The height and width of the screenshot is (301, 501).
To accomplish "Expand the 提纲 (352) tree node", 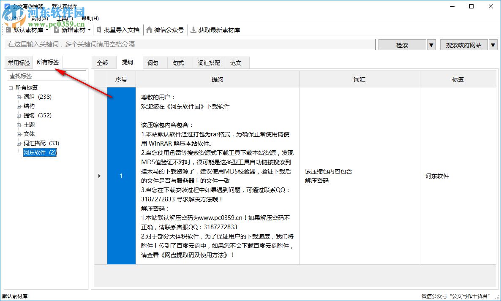I will [x=19, y=116].
